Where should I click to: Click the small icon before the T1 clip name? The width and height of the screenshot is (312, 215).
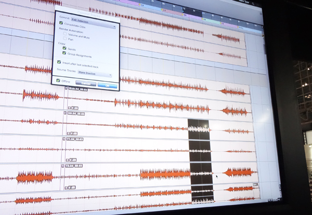64,139
